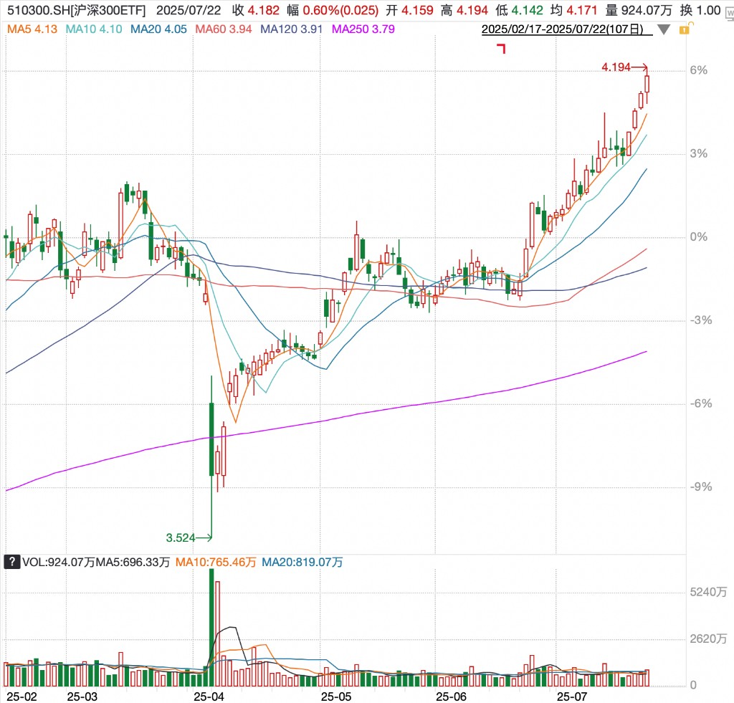
Task: Open the date range dropdown triangle
Action: [x=664, y=30]
